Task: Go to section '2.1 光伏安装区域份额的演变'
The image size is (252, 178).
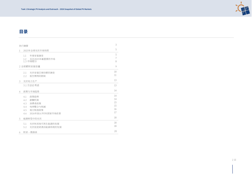Action: pos(39,73)
